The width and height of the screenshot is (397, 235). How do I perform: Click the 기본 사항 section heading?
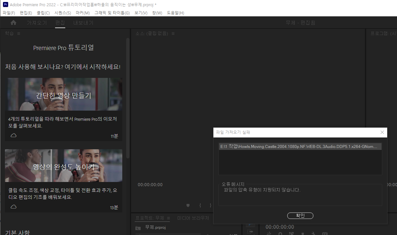[17, 232]
